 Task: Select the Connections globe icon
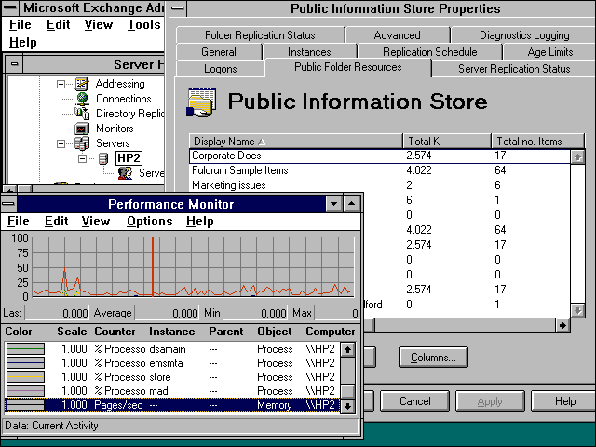82,99
